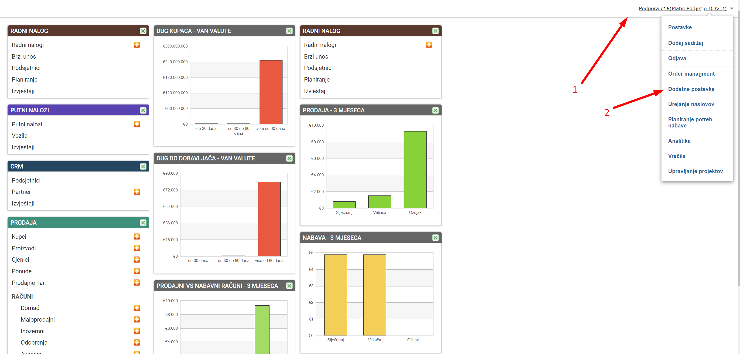The image size is (740, 354).
Task: Click plus icon next to Cjenici
Action: point(137,259)
